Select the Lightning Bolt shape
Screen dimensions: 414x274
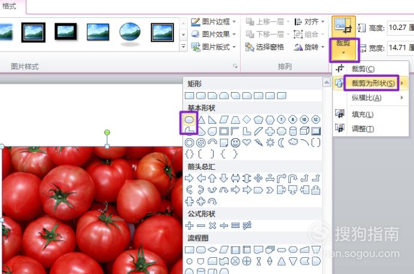pyautogui.click(x=258, y=143)
